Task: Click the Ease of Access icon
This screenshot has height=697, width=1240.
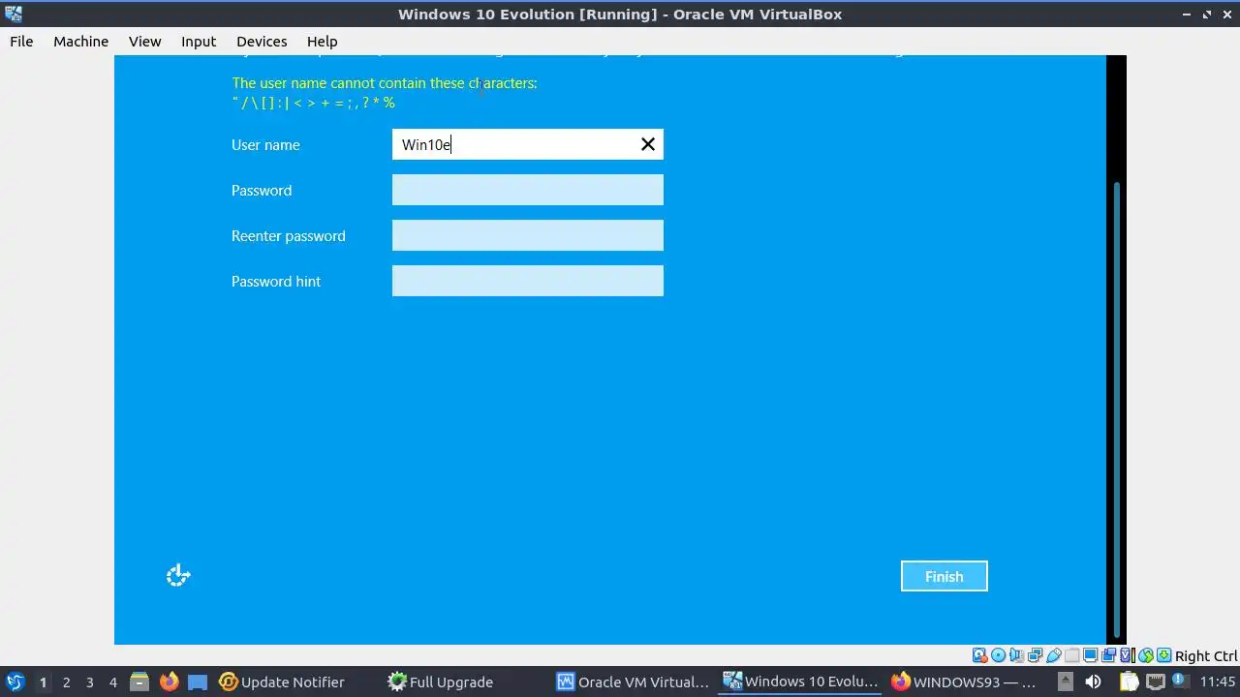Action: point(177,576)
